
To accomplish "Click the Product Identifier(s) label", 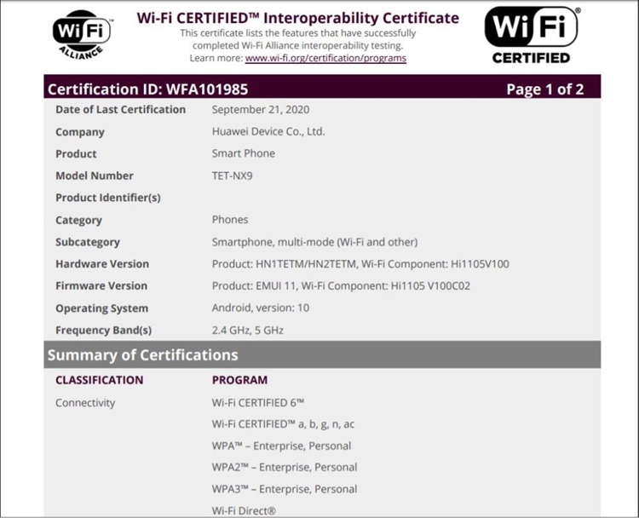I will 108,198.
